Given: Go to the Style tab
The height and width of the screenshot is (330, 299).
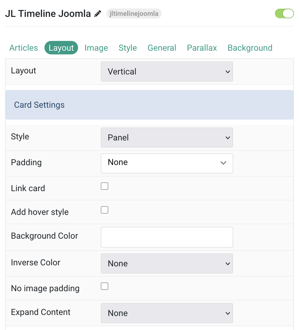Looking at the screenshot, I should 128,48.
